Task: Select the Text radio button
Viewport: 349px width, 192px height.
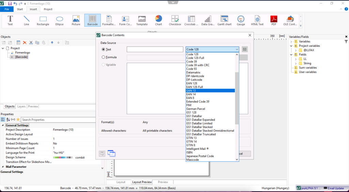Action: tap(104, 49)
